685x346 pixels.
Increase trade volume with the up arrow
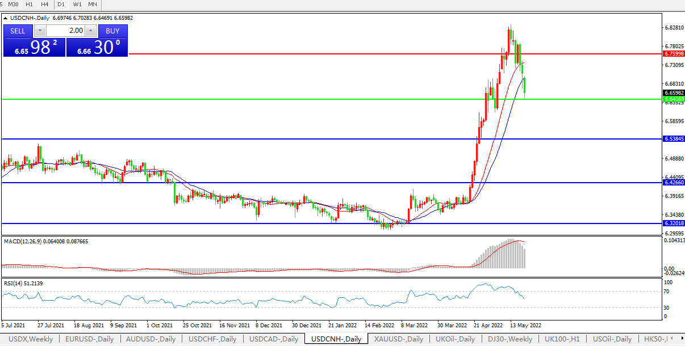(x=90, y=31)
